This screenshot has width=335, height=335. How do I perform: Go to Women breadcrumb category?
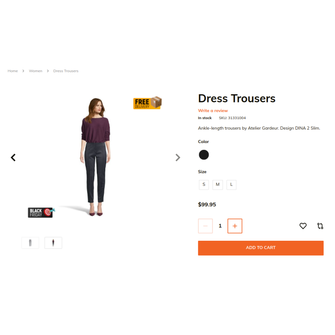[35, 71]
